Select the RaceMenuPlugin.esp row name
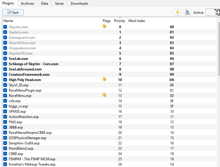The width and height of the screenshot is (220, 167). (25, 90)
